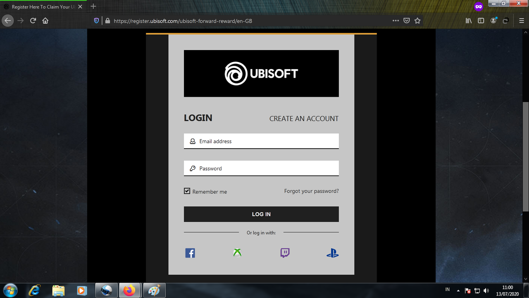Reload the page with the refresh icon
Screen dimensions: 529x298
tap(33, 21)
